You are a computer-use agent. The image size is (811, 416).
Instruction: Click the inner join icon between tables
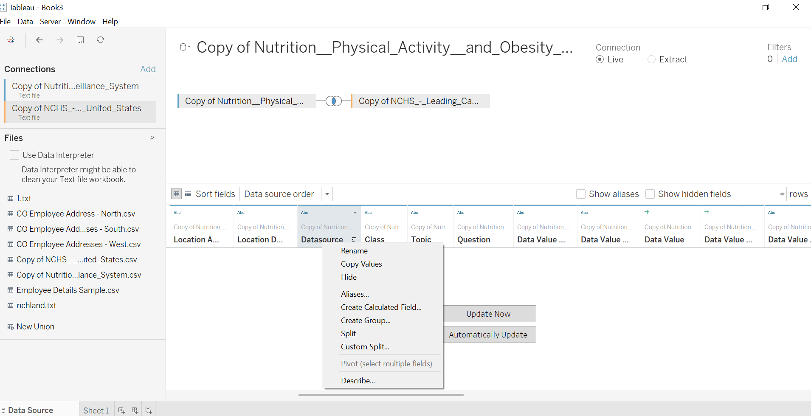pyautogui.click(x=334, y=101)
